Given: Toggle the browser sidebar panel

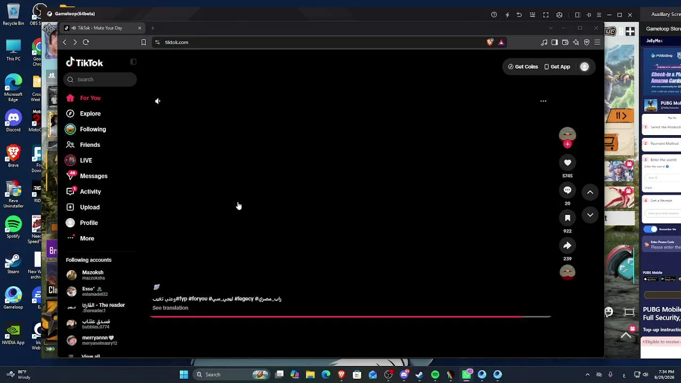Looking at the screenshot, I should pos(554,42).
